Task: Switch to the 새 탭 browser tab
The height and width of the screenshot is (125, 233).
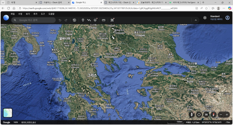Action: pyautogui.click(x=22, y=3)
